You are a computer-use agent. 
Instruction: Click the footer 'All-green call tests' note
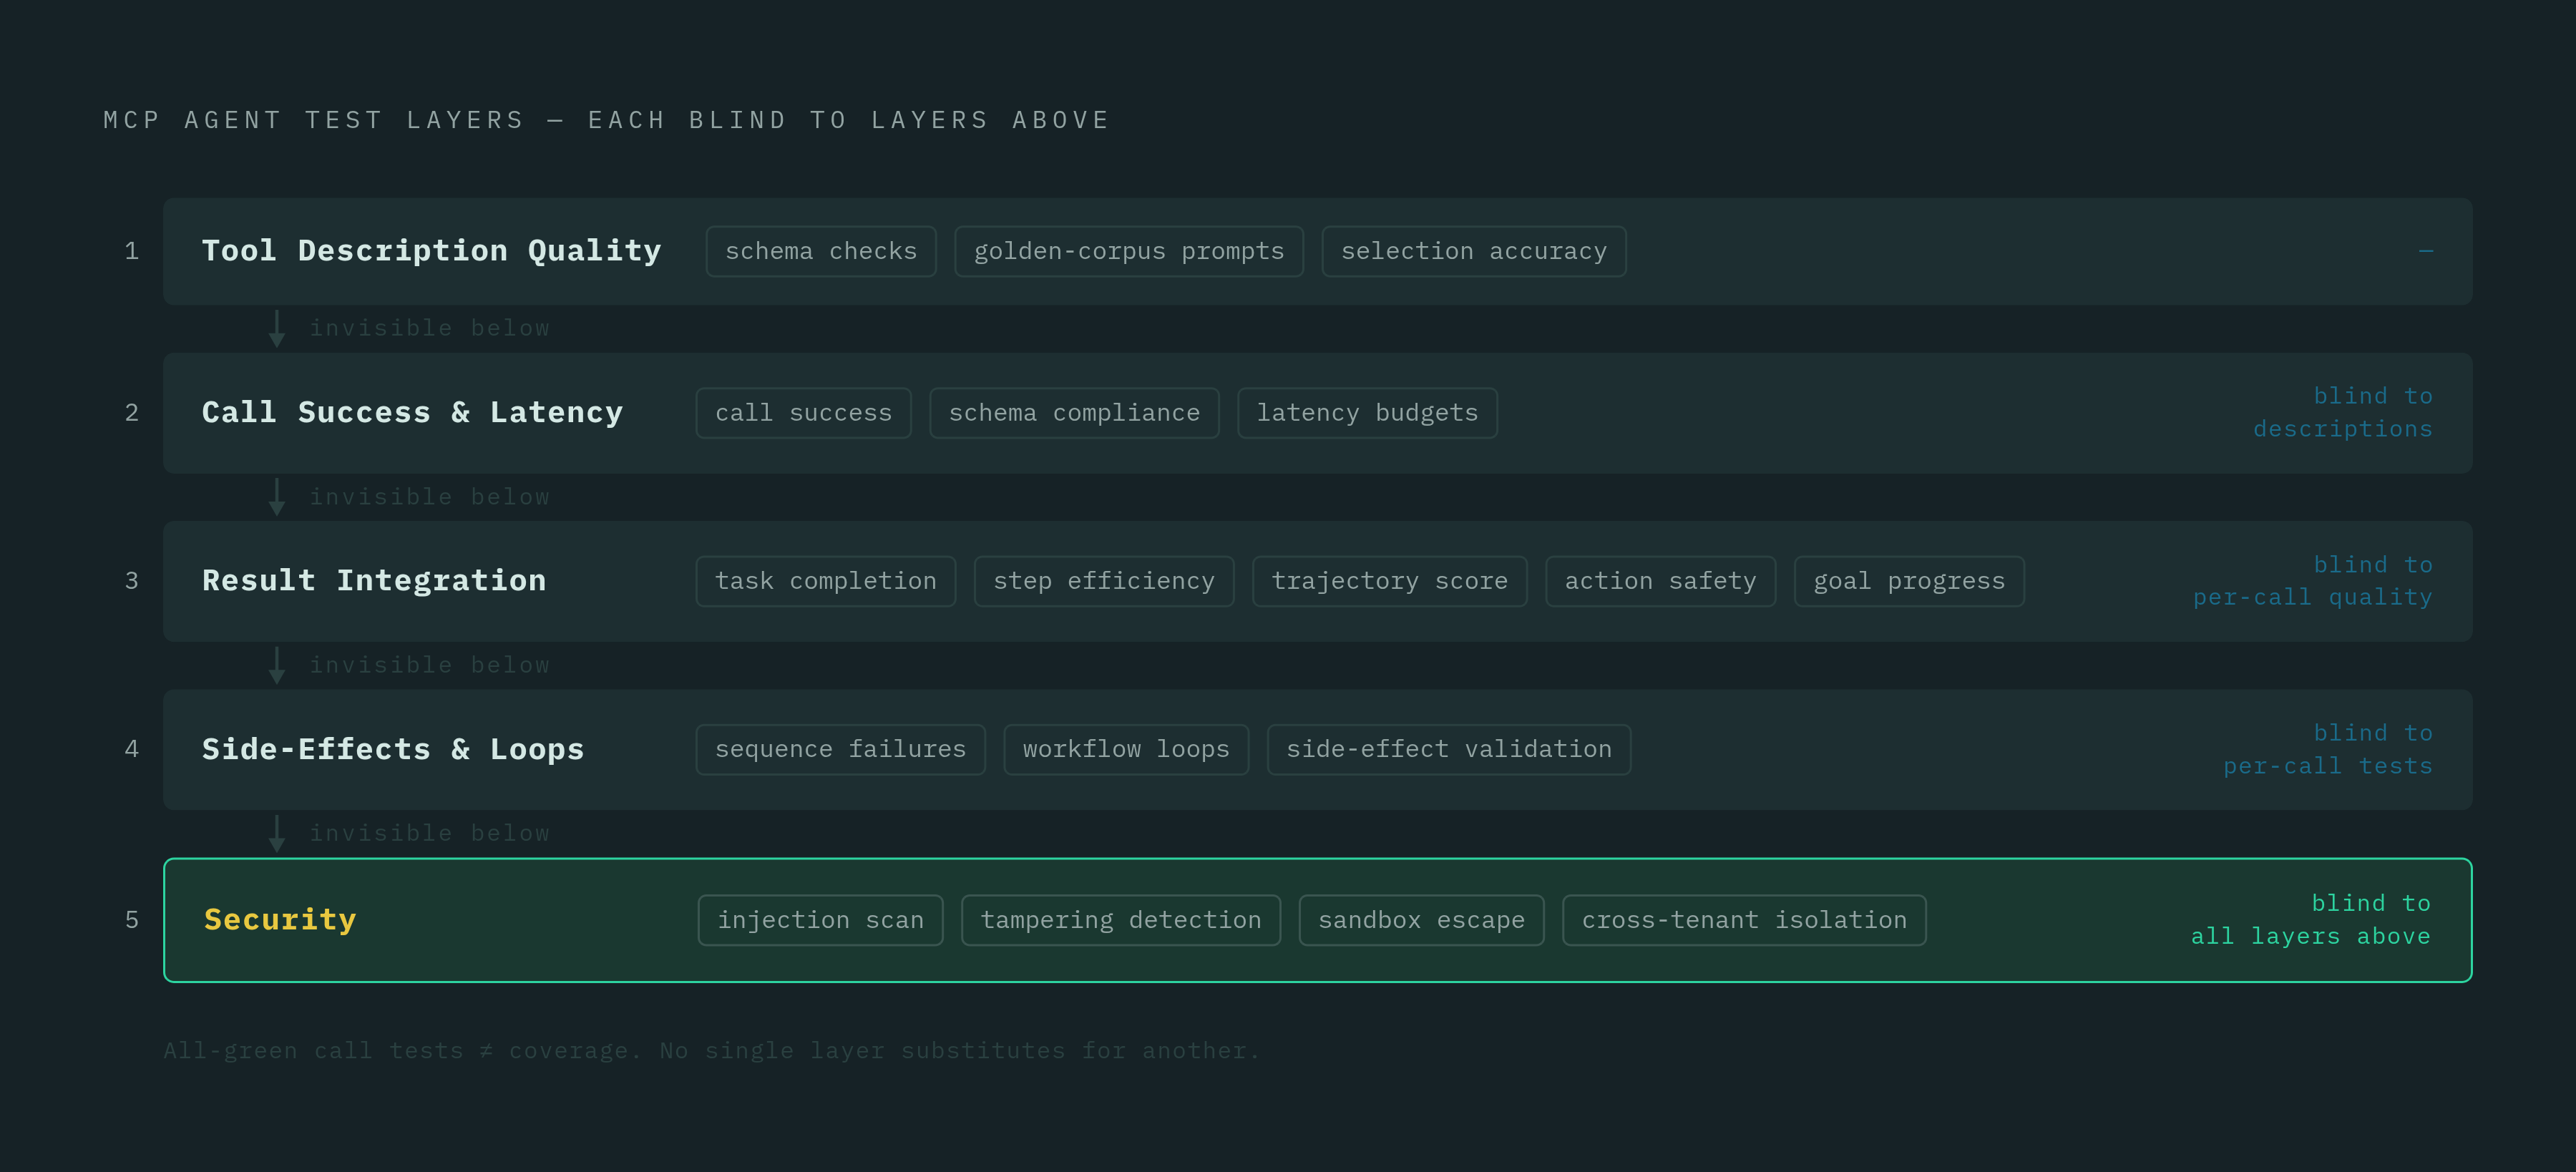coord(712,1051)
